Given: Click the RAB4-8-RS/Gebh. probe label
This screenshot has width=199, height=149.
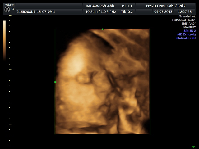Looking at the screenshot, I should pos(100,6).
